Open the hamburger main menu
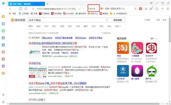This screenshot has width=171, height=105. 168,8
